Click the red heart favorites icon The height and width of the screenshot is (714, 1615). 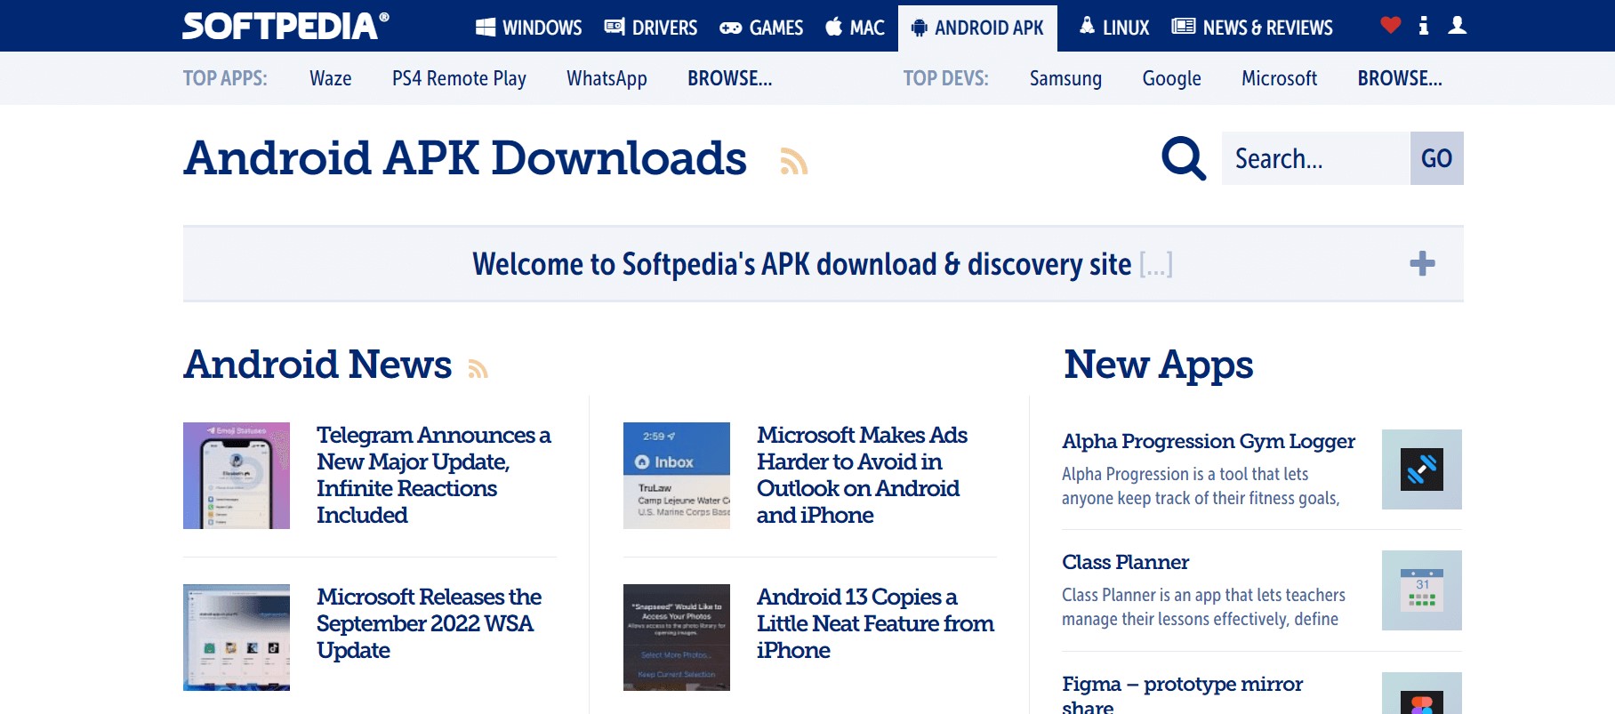[x=1390, y=26]
